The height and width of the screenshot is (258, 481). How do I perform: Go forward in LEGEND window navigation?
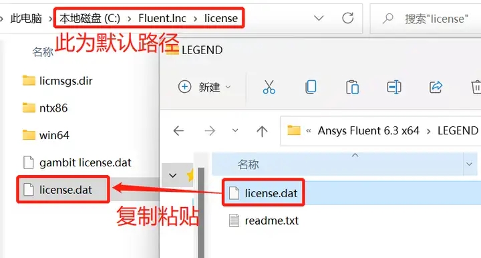[210, 131]
